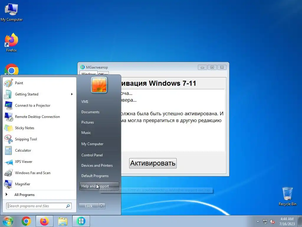
Task: Switch to Firefox in the taskbar
Action: click(45, 221)
